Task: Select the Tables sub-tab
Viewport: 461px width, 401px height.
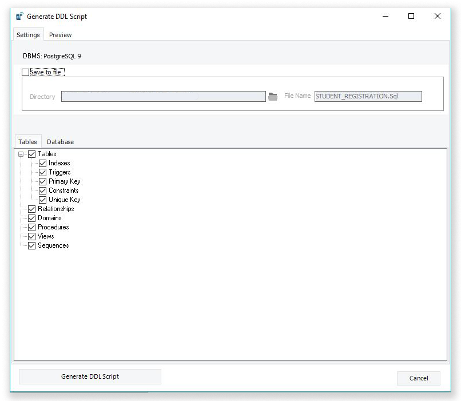Action: point(27,142)
